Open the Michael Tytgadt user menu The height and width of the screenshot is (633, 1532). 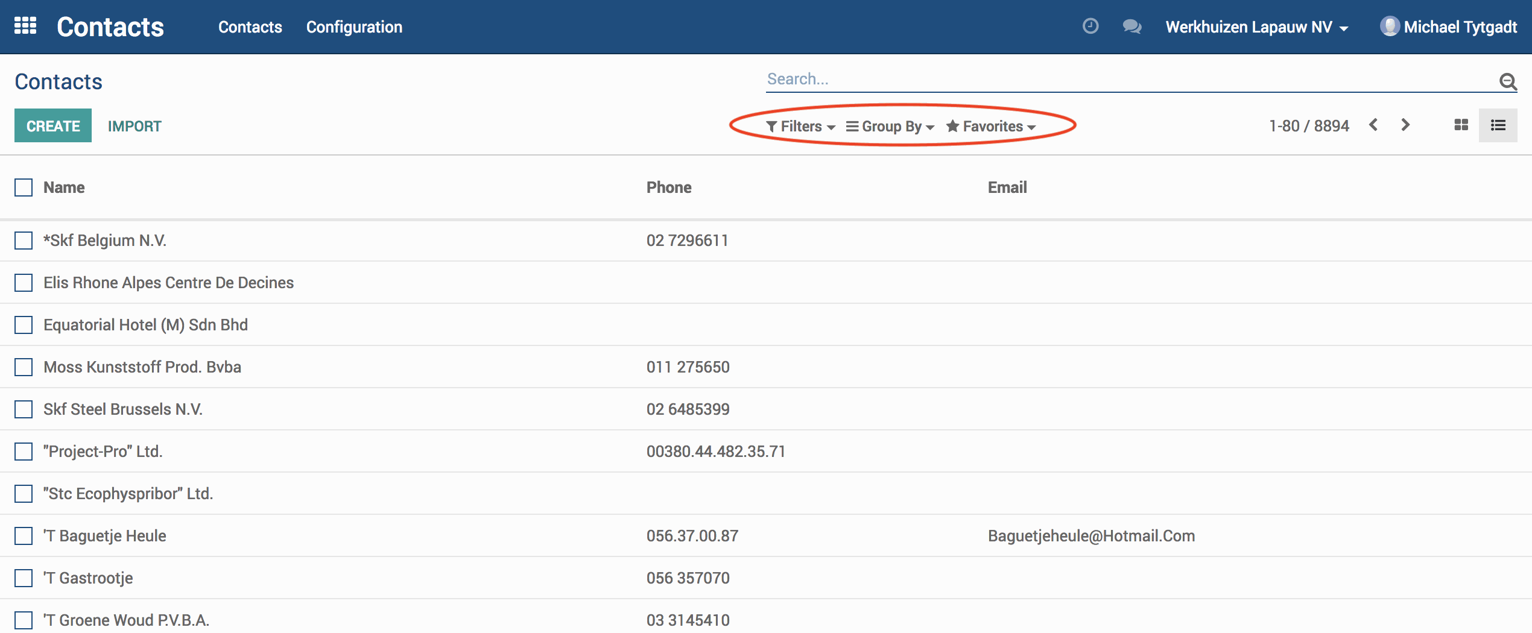pos(1449,27)
